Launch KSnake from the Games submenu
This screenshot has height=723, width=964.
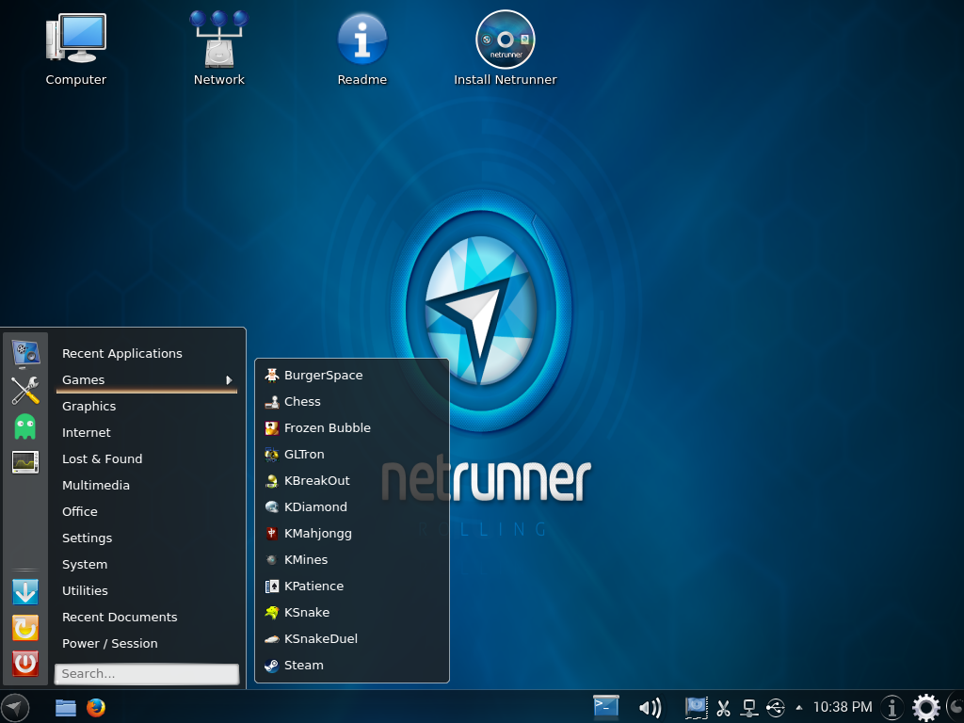(x=352, y=613)
